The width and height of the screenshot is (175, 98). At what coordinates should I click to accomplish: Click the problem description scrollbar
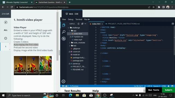point(57,36)
